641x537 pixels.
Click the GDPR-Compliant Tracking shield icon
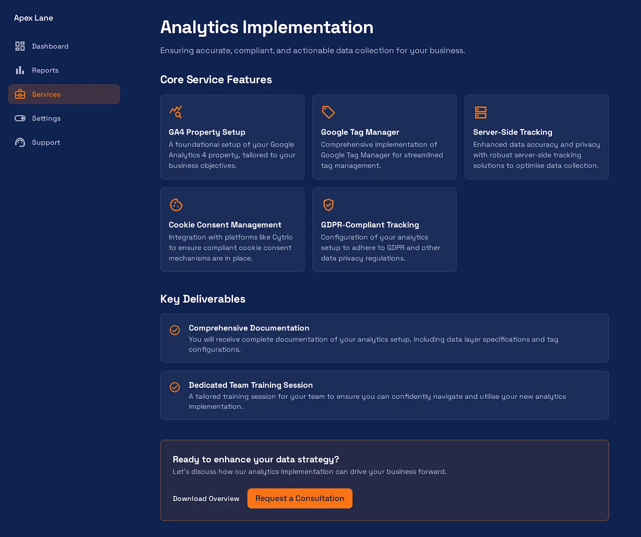[328, 205]
